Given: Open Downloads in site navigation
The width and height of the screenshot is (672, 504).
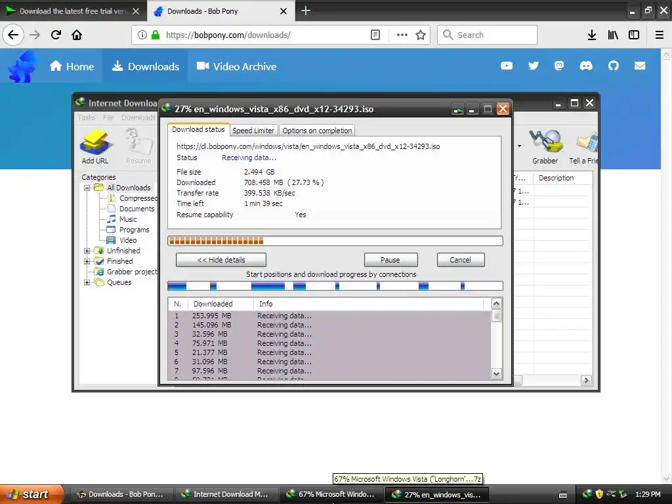Looking at the screenshot, I should (146, 66).
